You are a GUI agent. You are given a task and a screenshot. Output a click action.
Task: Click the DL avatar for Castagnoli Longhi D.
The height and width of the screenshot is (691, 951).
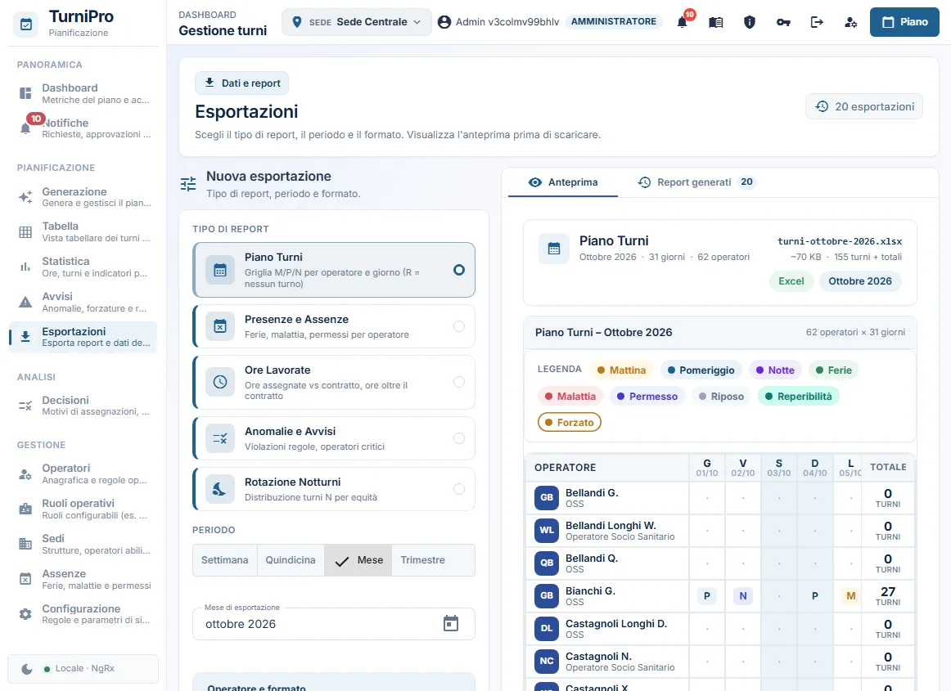(547, 628)
